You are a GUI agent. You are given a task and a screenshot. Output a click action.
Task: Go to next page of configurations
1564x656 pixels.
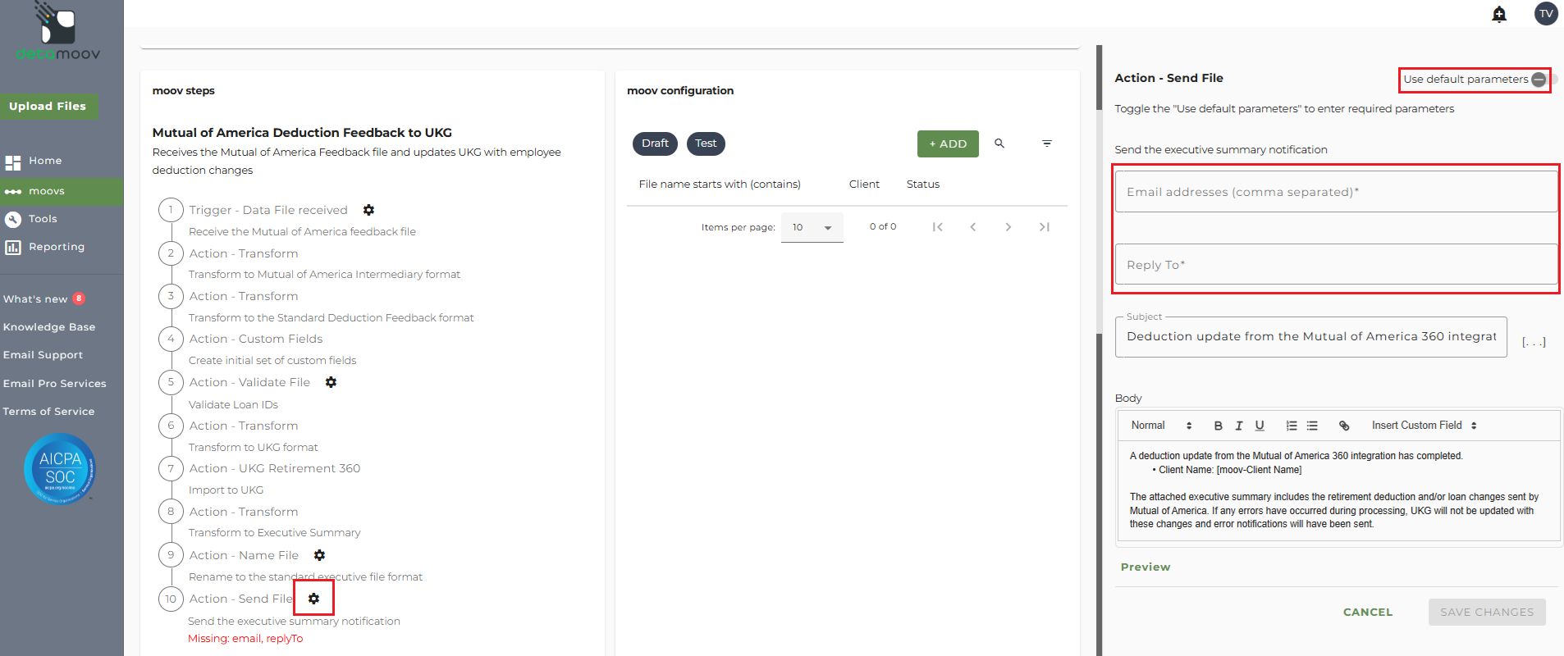[x=1008, y=227]
